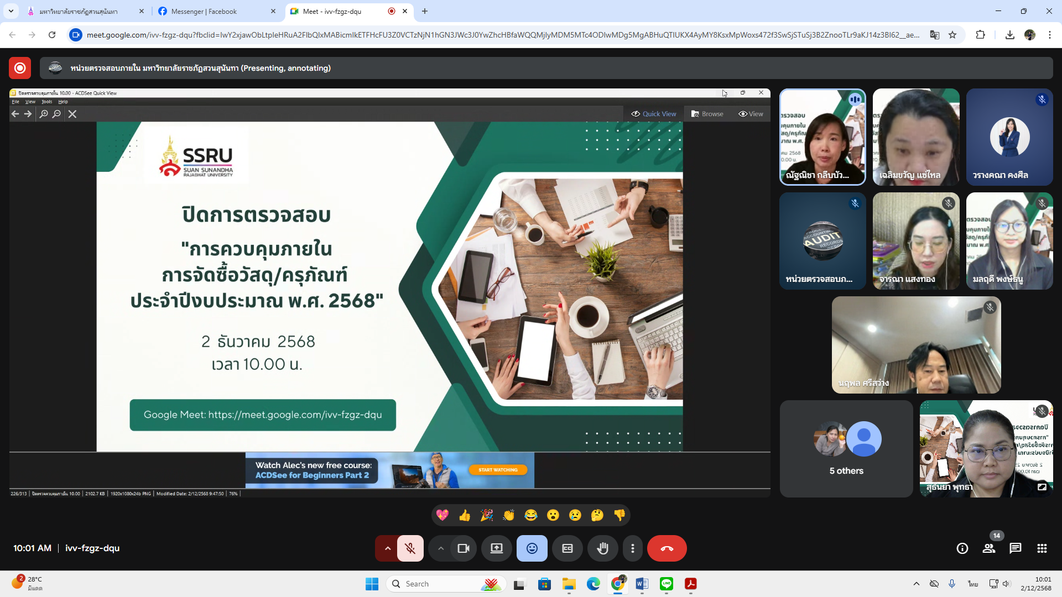Click the 5 others participants tile

point(846,449)
